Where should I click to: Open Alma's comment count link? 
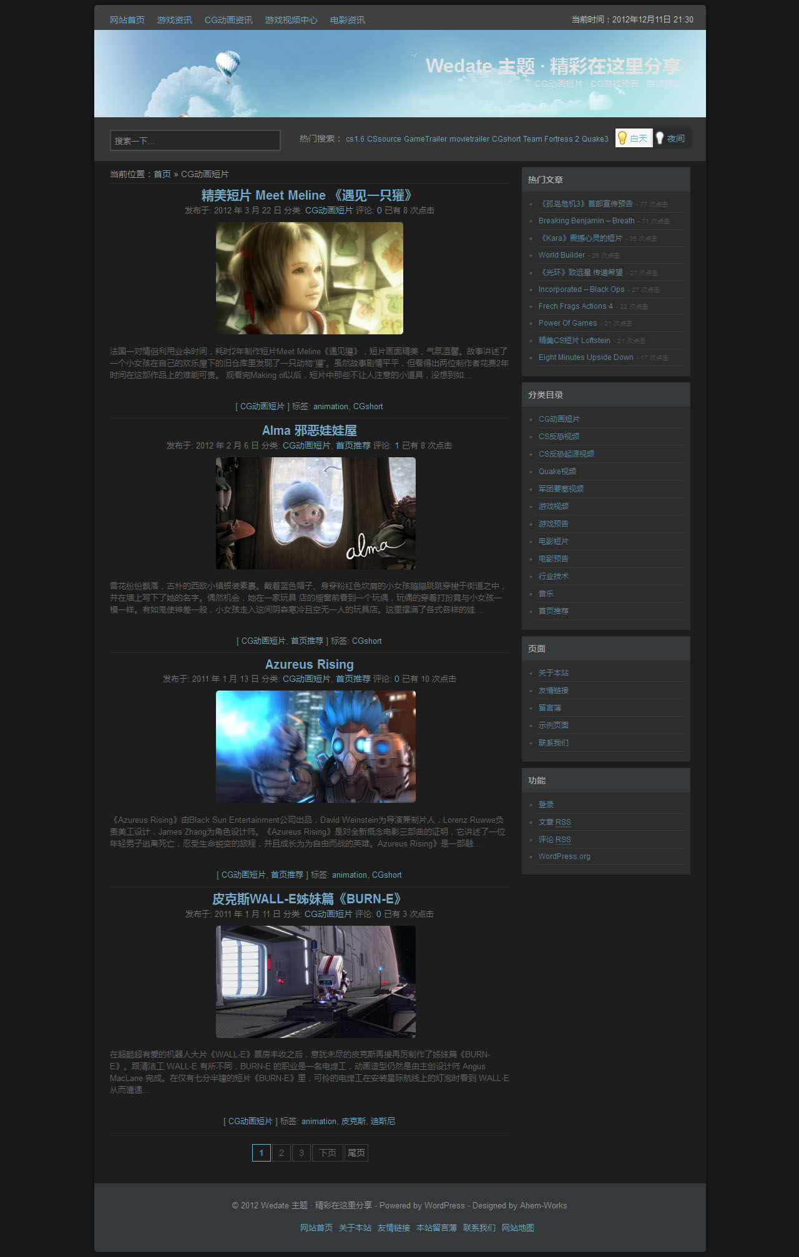[x=396, y=445]
